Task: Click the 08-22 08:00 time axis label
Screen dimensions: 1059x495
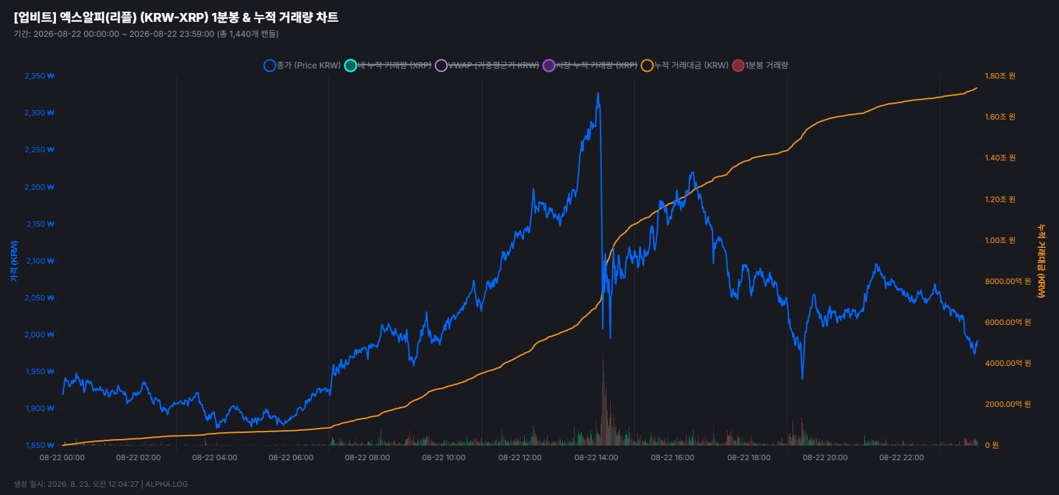Action: (x=368, y=457)
